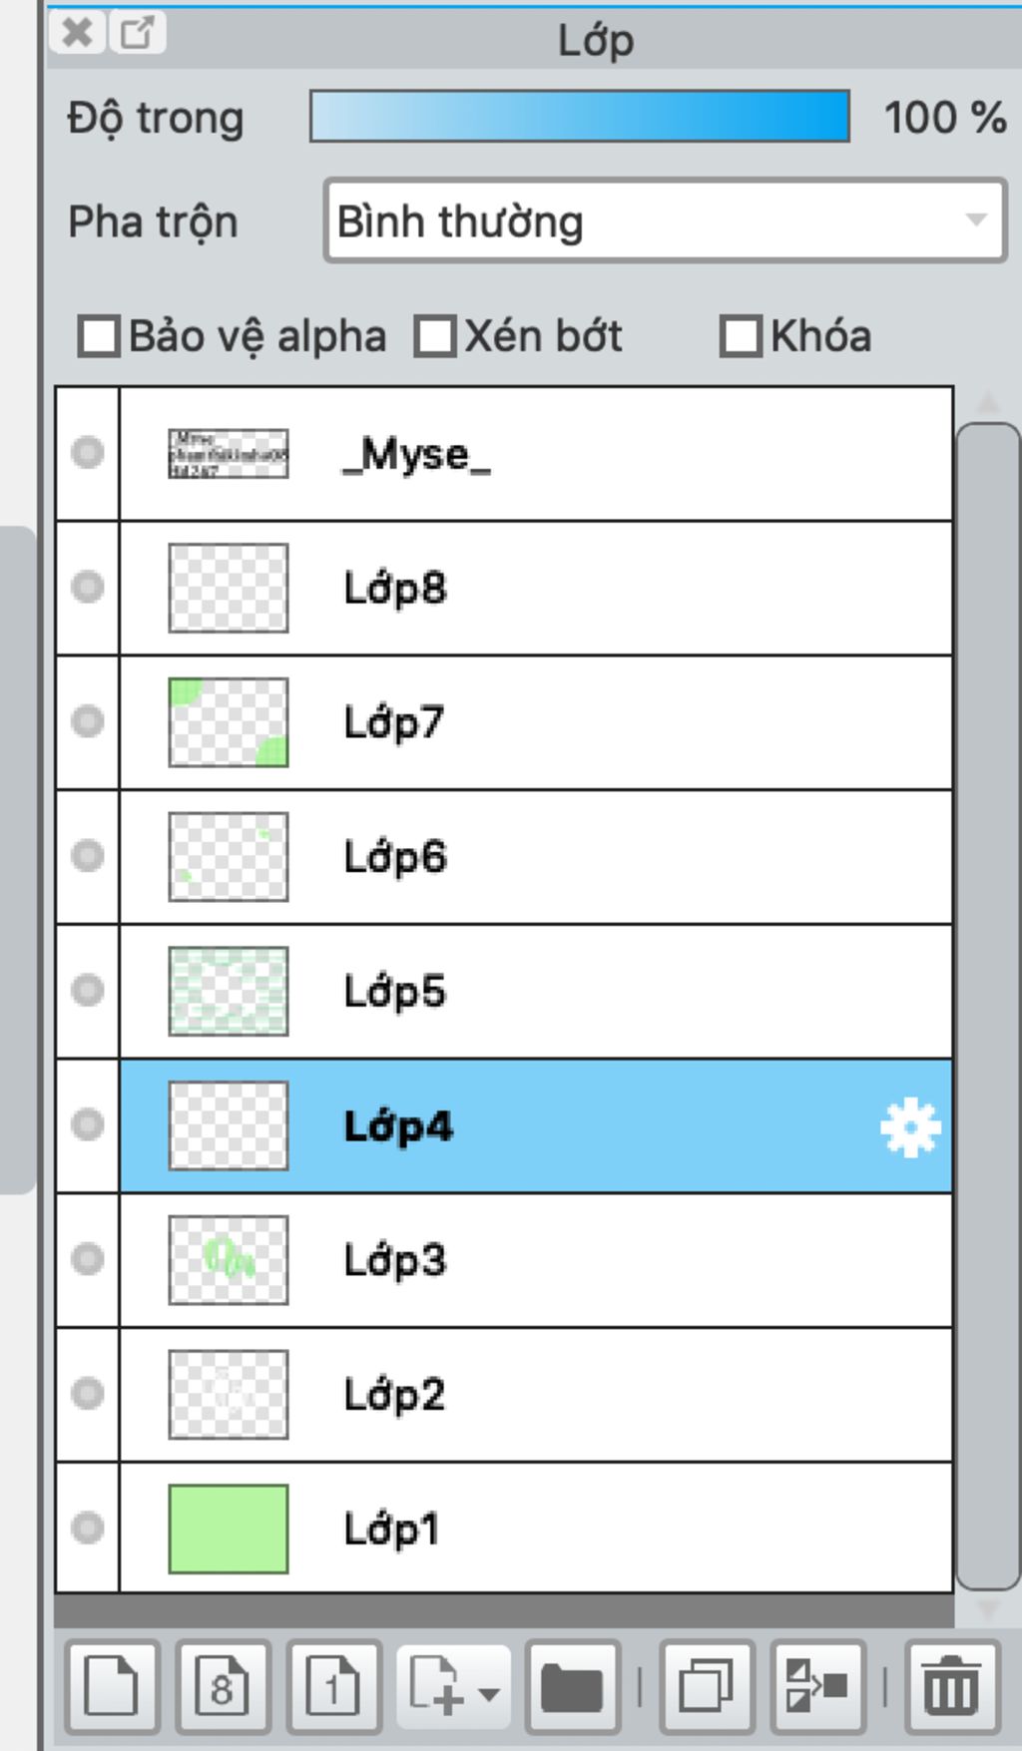1022x1751 pixels.
Task: Check the Xén bớt option
Action: (435, 336)
